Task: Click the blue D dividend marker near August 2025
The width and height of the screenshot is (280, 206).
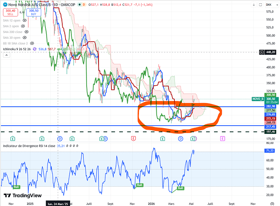Action: pyautogui.click(x=106, y=138)
